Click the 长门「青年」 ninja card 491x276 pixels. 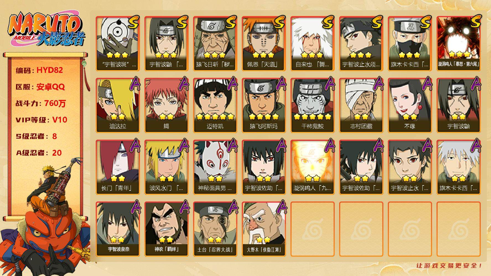(x=118, y=167)
